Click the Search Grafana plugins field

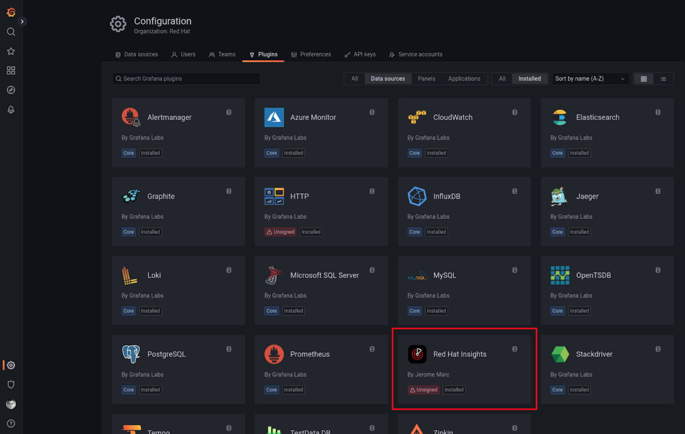[x=186, y=78]
